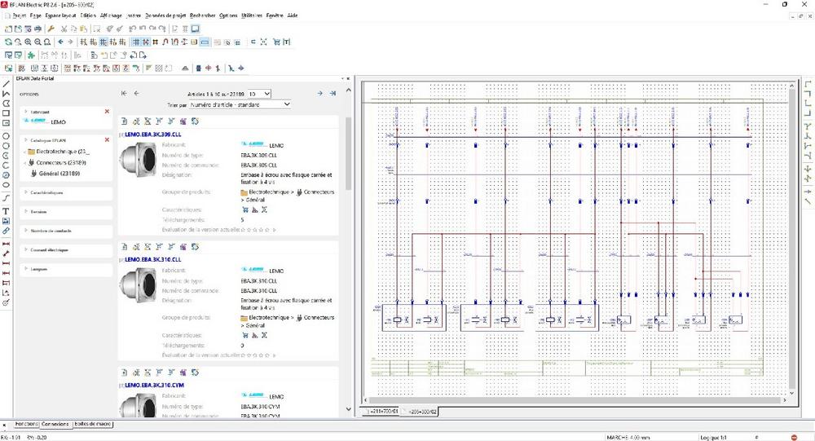This screenshot has width=815, height=441.
Task: Click the orange wrench settings icon
Action: (51, 29)
